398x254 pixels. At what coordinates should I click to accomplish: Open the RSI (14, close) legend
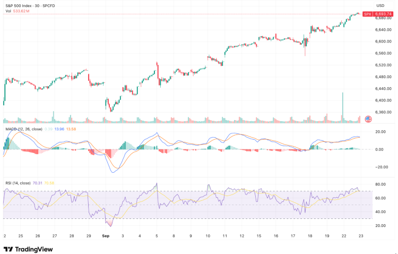pos(19,183)
